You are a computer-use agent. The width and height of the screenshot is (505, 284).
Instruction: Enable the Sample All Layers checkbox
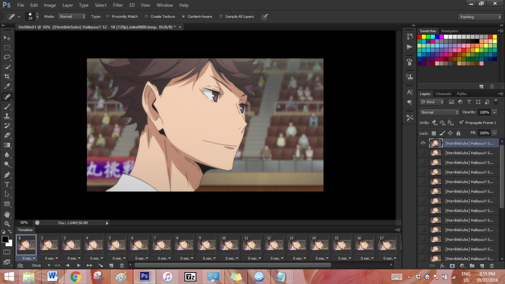point(221,17)
